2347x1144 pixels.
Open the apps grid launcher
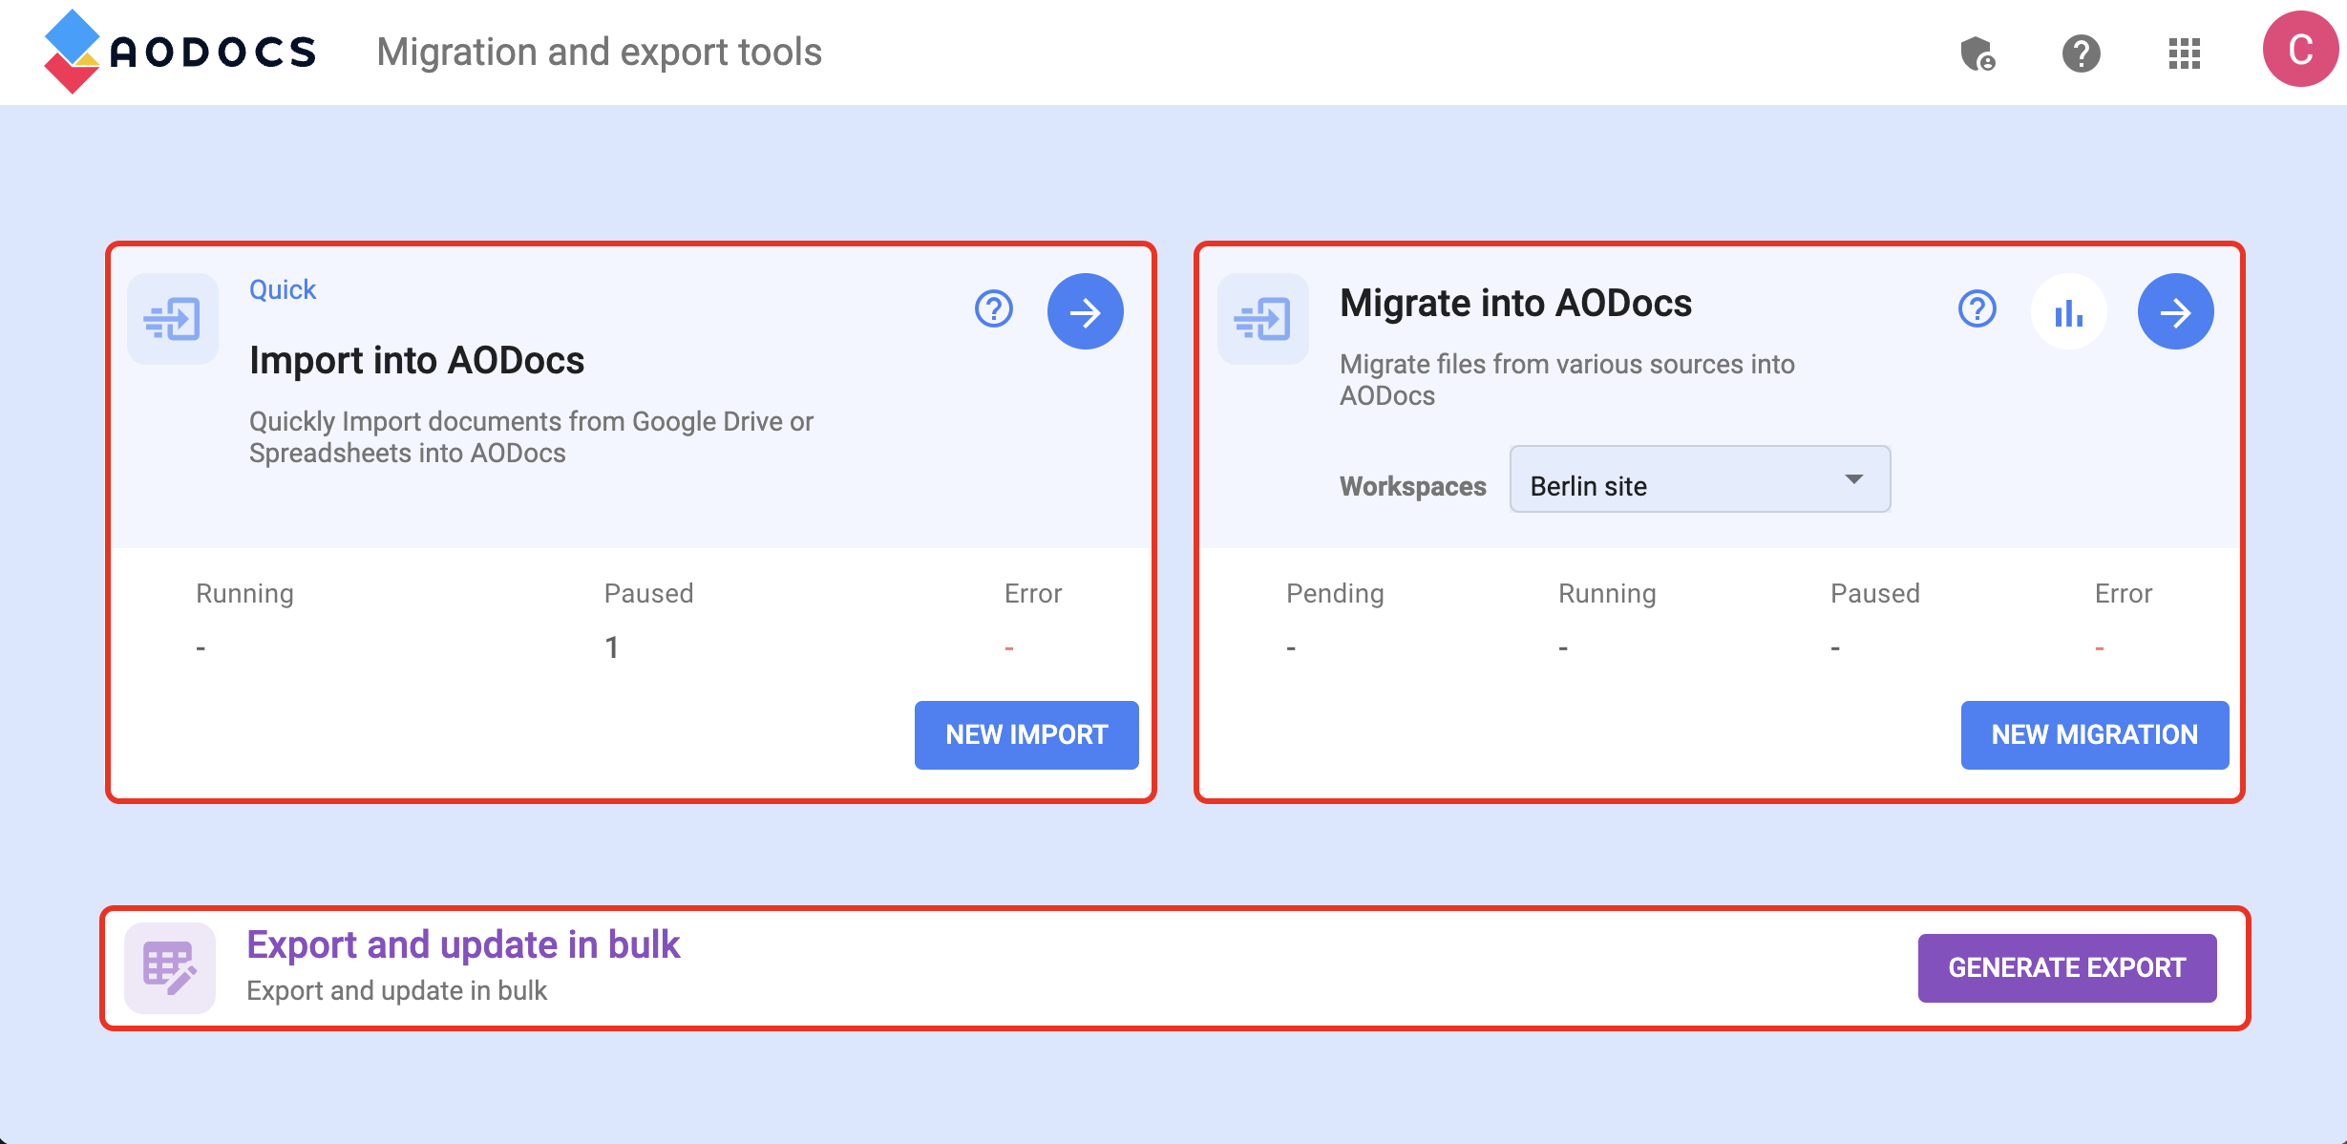pyautogui.click(x=2184, y=53)
